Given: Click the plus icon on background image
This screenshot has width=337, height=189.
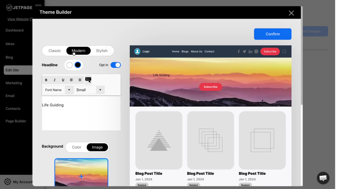Looking at the screenshot, I should tap(81, 176).
